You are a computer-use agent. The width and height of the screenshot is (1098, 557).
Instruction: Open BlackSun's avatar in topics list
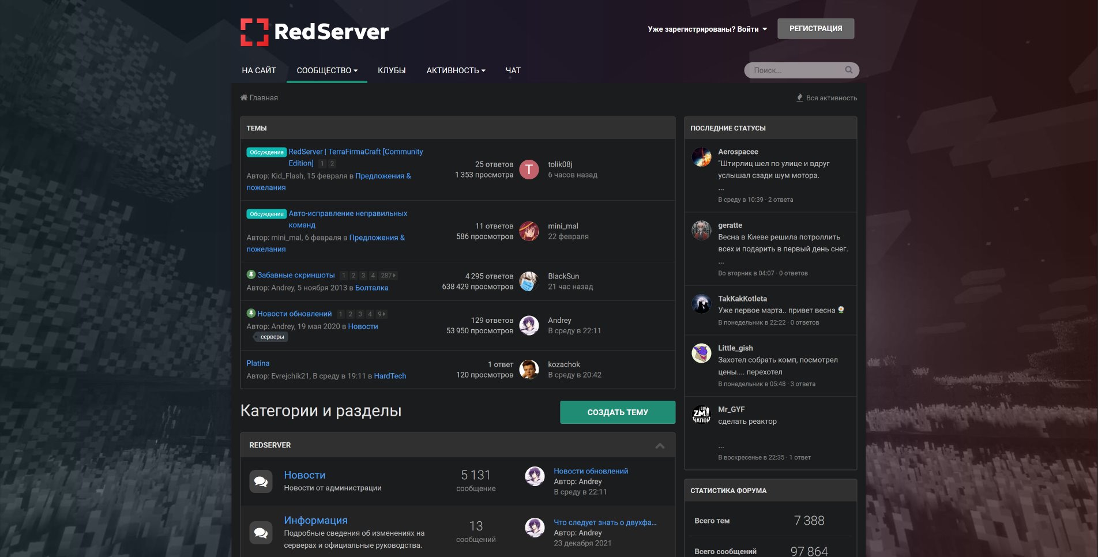point(529,281)
